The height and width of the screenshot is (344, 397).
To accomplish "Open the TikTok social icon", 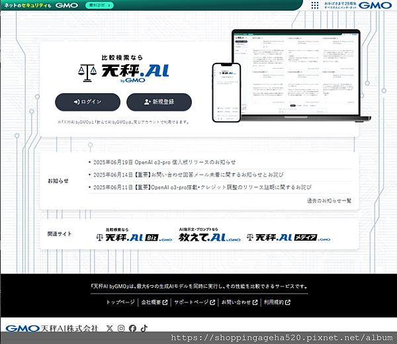I will click(144, 329).
